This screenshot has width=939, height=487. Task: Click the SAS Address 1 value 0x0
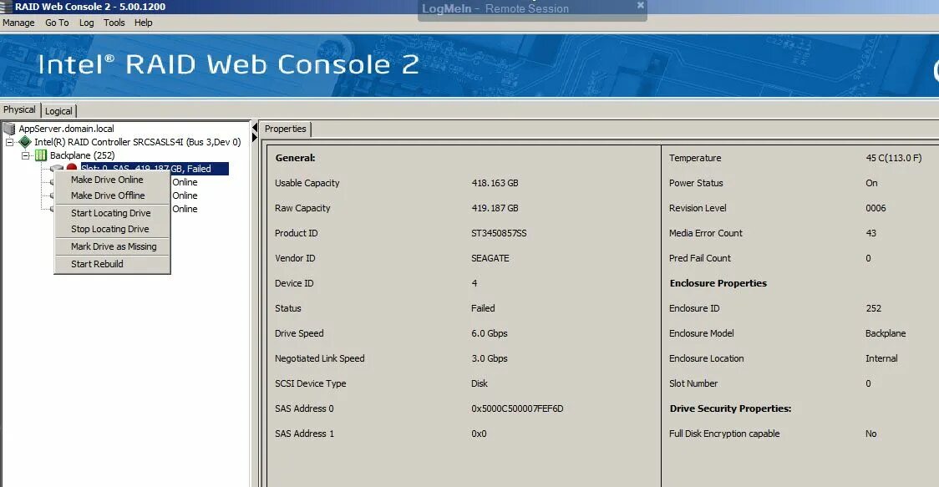click(479, 434)
